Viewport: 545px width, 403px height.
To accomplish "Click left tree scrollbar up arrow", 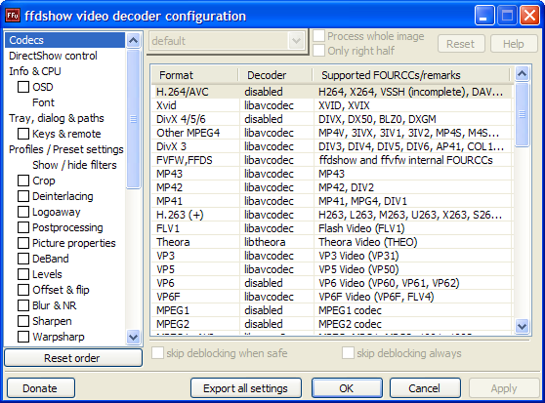I will click(134, 41).
